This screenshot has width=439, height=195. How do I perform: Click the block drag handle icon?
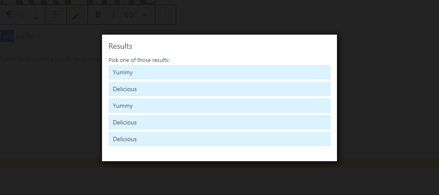22,15
